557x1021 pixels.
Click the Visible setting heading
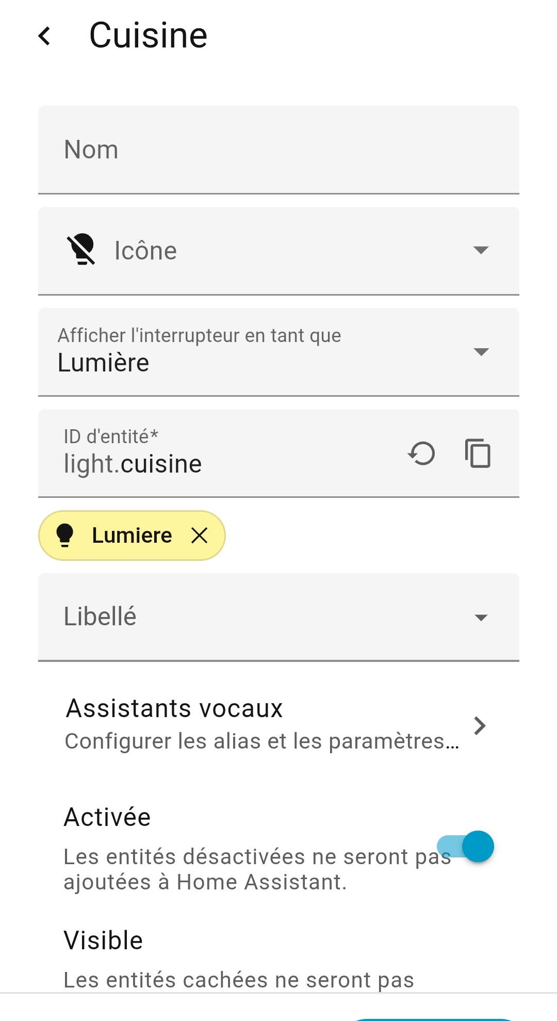(103, 941)
